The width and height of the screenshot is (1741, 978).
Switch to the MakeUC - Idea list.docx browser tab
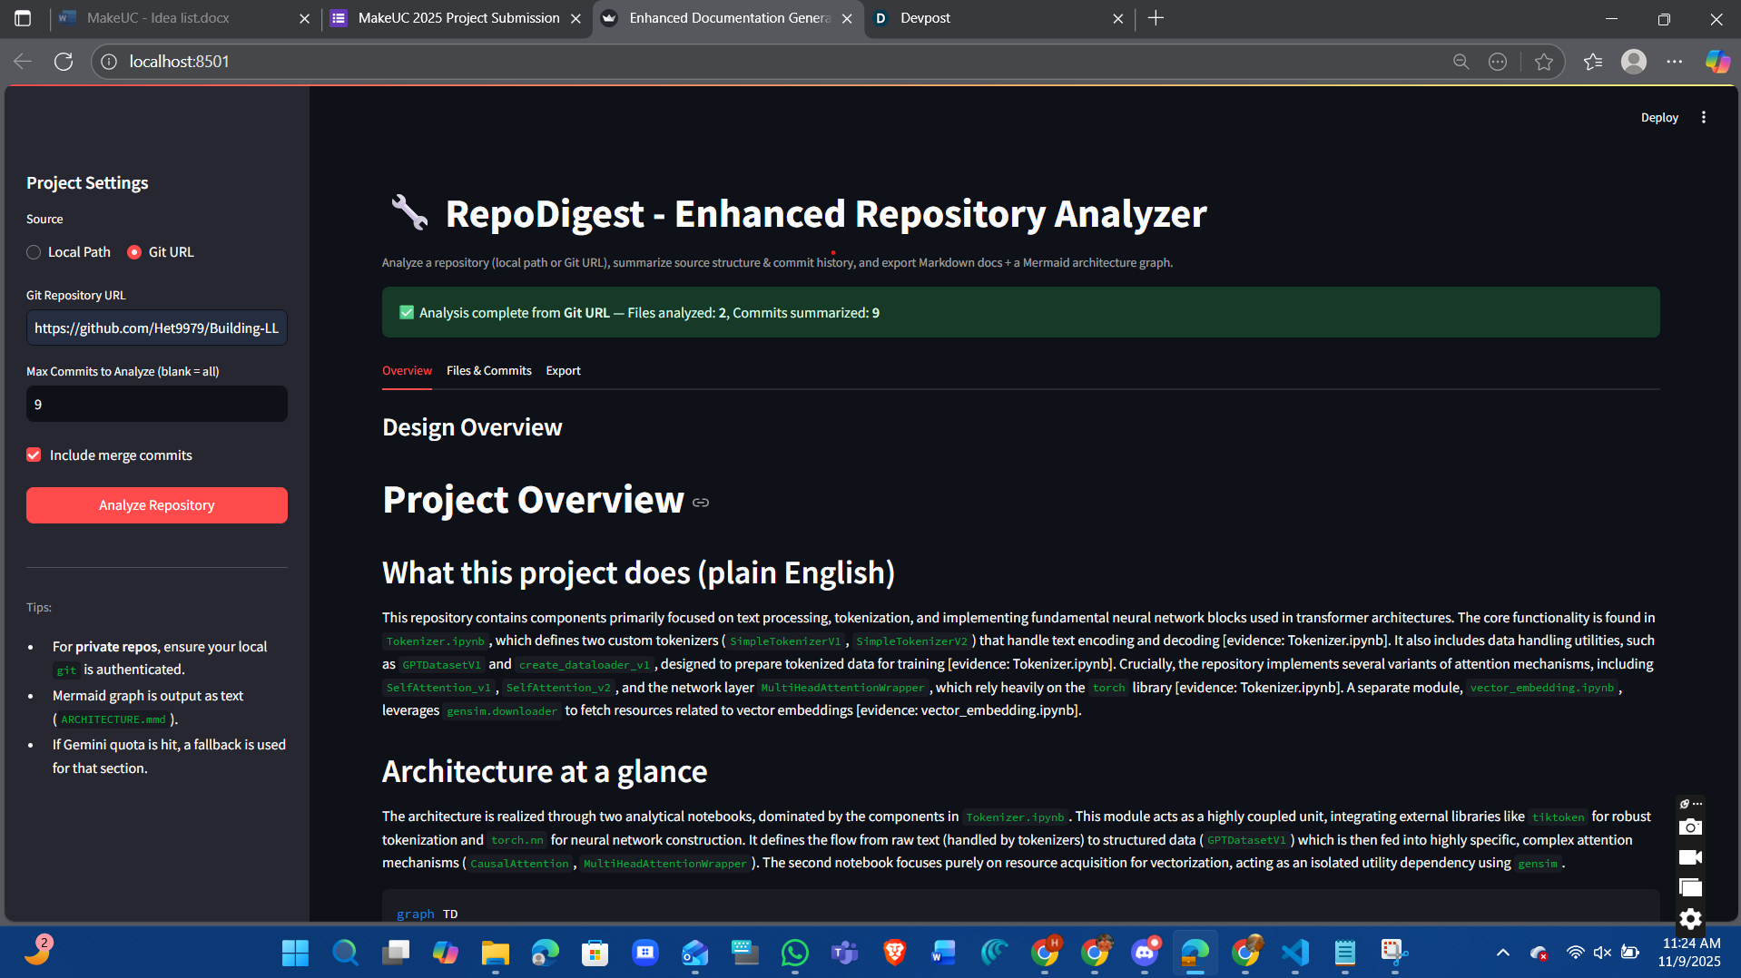click(172, 18)
